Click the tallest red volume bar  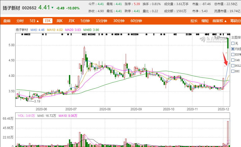tap(228, 134)
